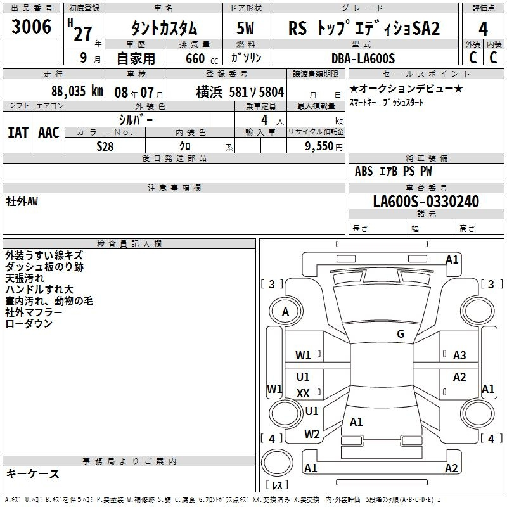Select the fuel type ガソリン
This screenshot has width=507, height=507.
[x=246, y=58]
